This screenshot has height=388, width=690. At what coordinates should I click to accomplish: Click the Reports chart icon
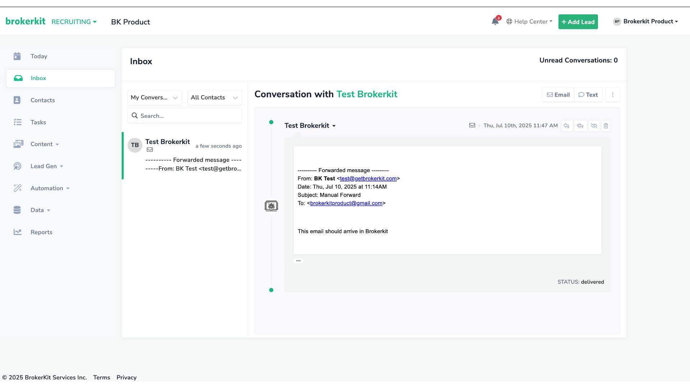pyautogui.click(x=18, y=232)
